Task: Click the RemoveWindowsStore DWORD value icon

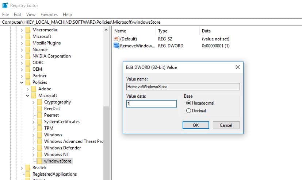Action: point(116,46)
